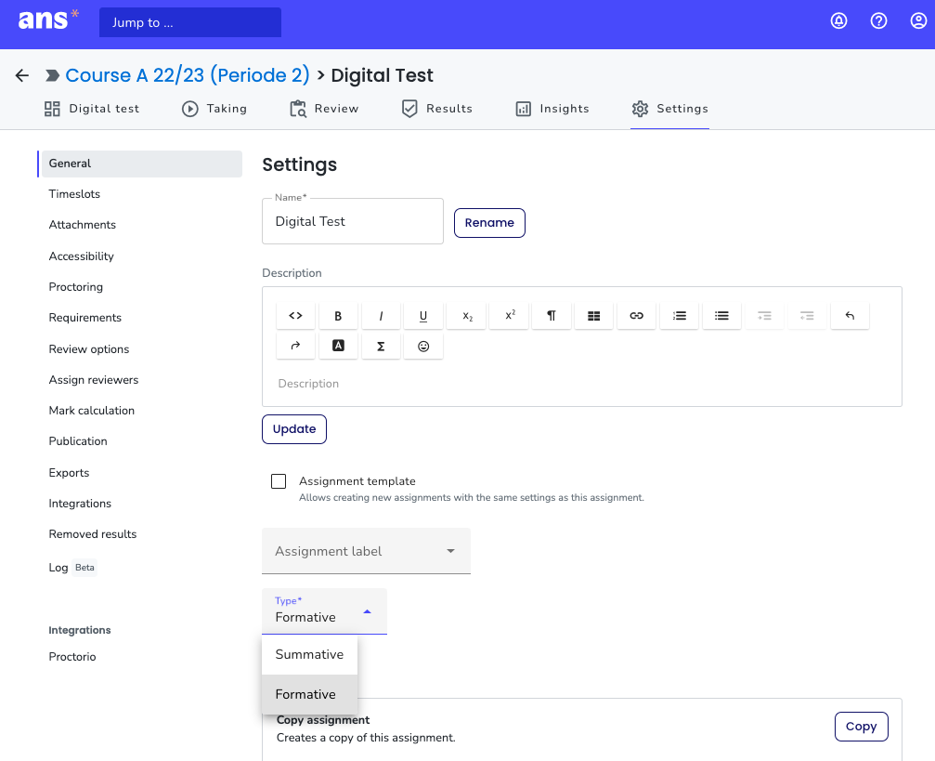The image size is (935, 761).
Task: Choose Formative from Type list
Action: pyautogui.click(x=309, y=695)
